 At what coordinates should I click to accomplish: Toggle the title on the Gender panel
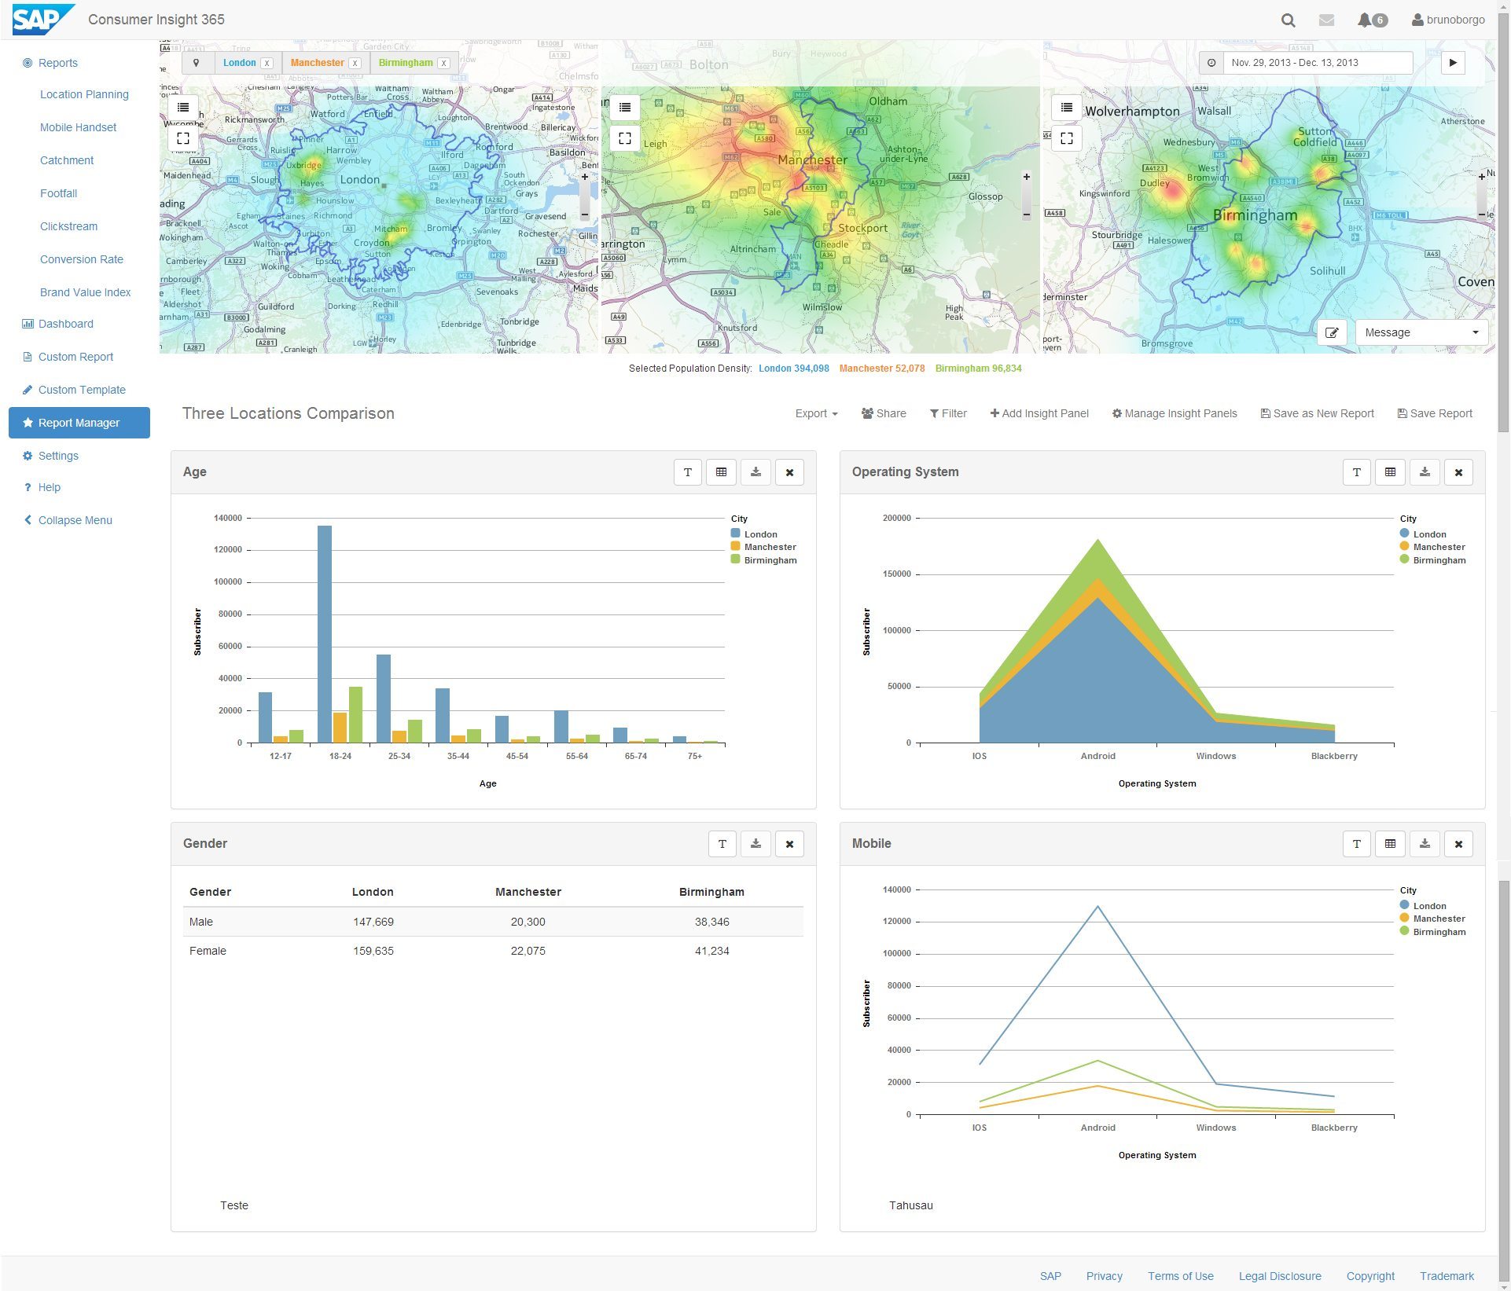(721, 843)
